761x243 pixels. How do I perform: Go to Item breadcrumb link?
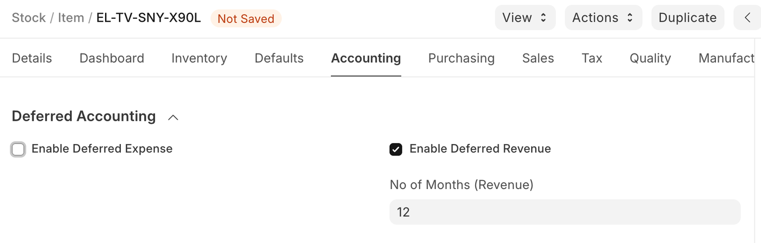click(71, 18)
